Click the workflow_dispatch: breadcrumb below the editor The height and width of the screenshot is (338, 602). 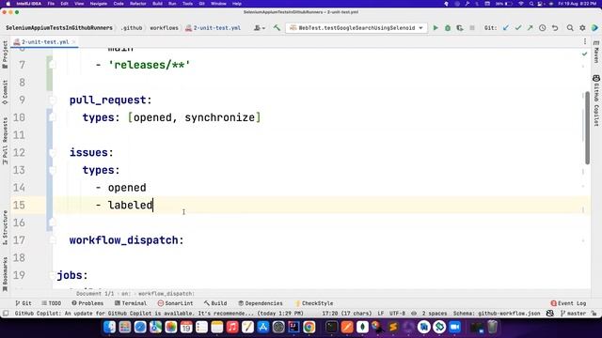[166, 294]
